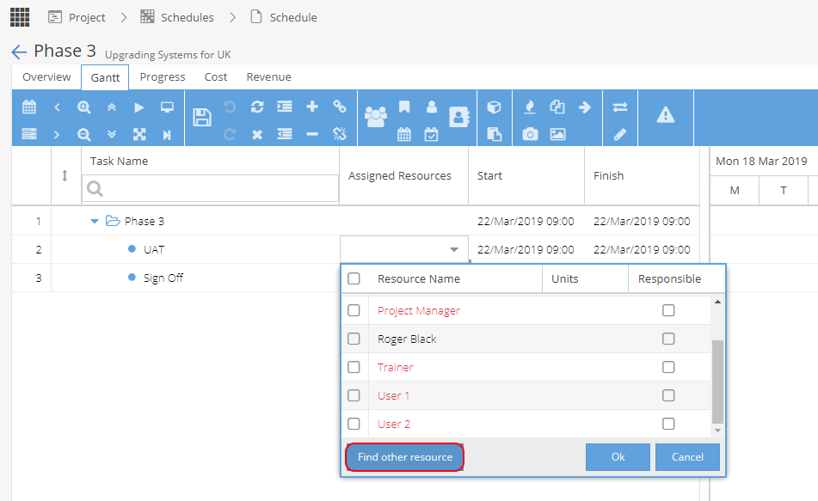Click the bookmark toolbar icon

tap(404, 107)
